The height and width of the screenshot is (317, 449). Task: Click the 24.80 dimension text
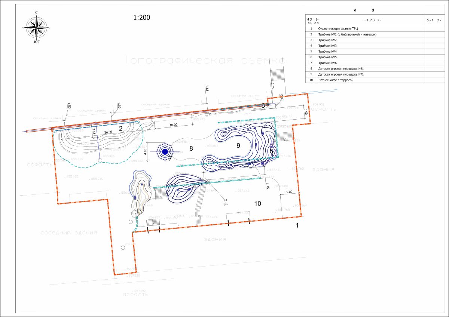108,132
